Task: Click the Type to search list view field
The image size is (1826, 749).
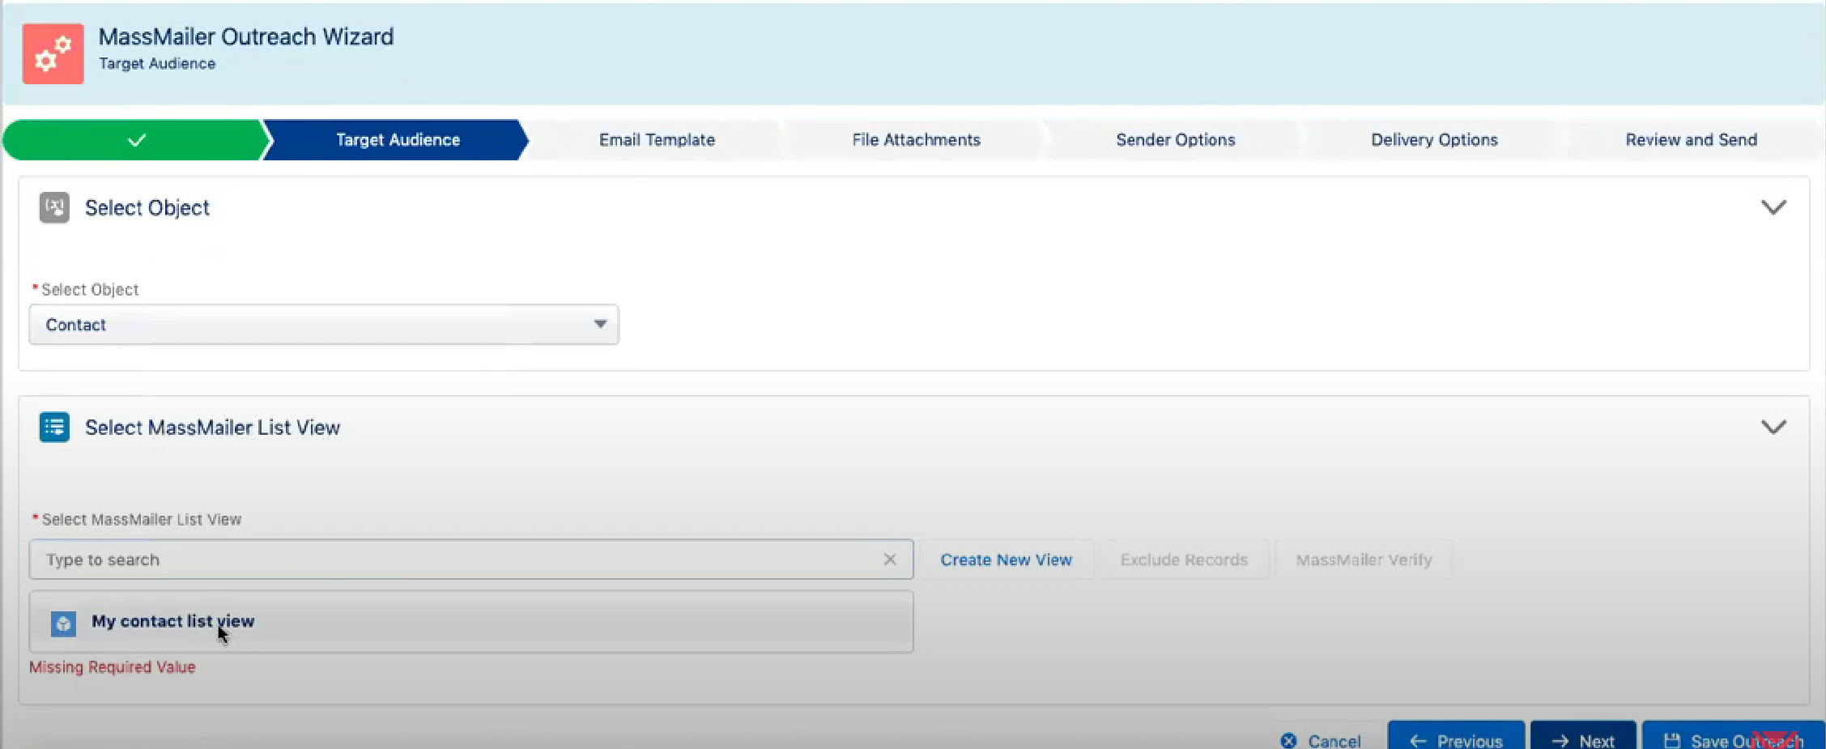Action: tap(471, 560)
